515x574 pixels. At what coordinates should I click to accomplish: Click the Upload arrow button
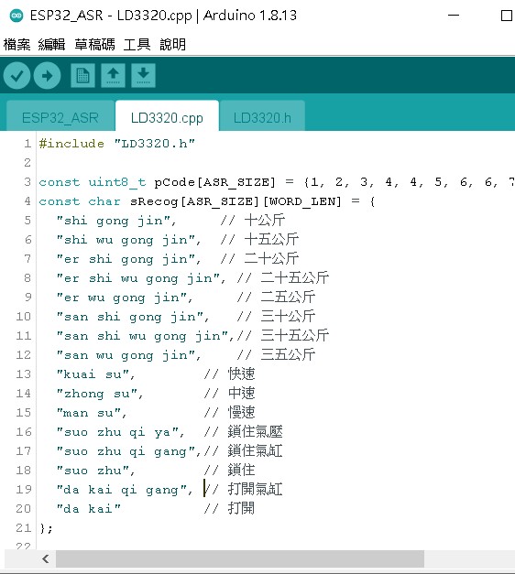point(48,75)
